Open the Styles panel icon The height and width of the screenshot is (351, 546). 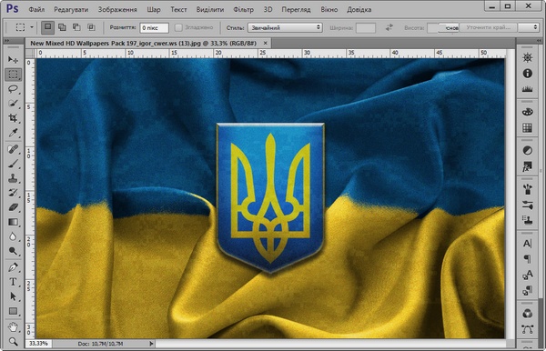click(527, 166)
